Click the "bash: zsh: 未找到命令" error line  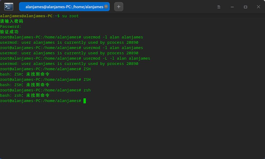(25, 95)
